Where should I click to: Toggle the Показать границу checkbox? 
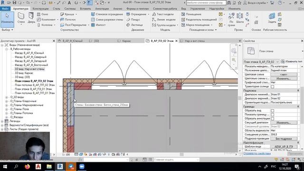[272, 114]
